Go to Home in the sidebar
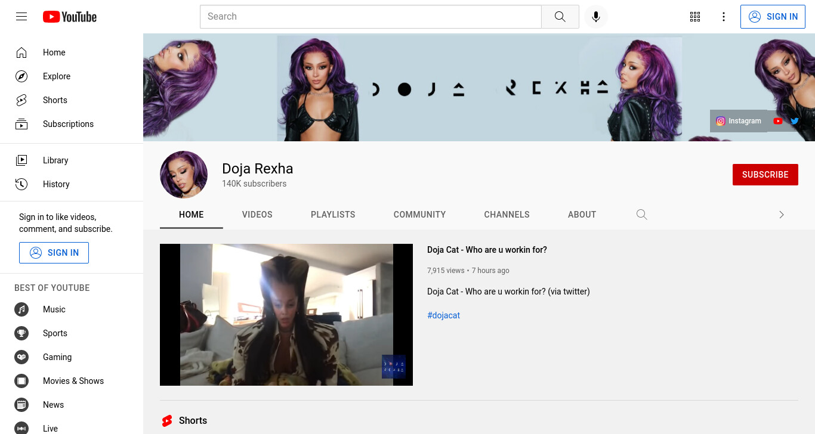This screenshot has height=434, width=815. [72, 52]
